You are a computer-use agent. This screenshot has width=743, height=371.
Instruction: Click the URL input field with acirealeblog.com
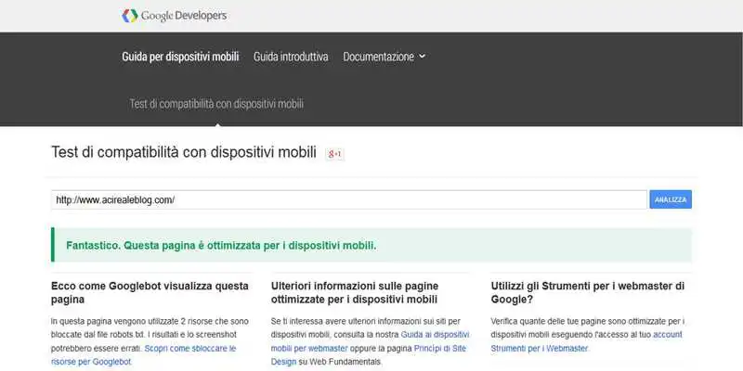tap(349, 199)
